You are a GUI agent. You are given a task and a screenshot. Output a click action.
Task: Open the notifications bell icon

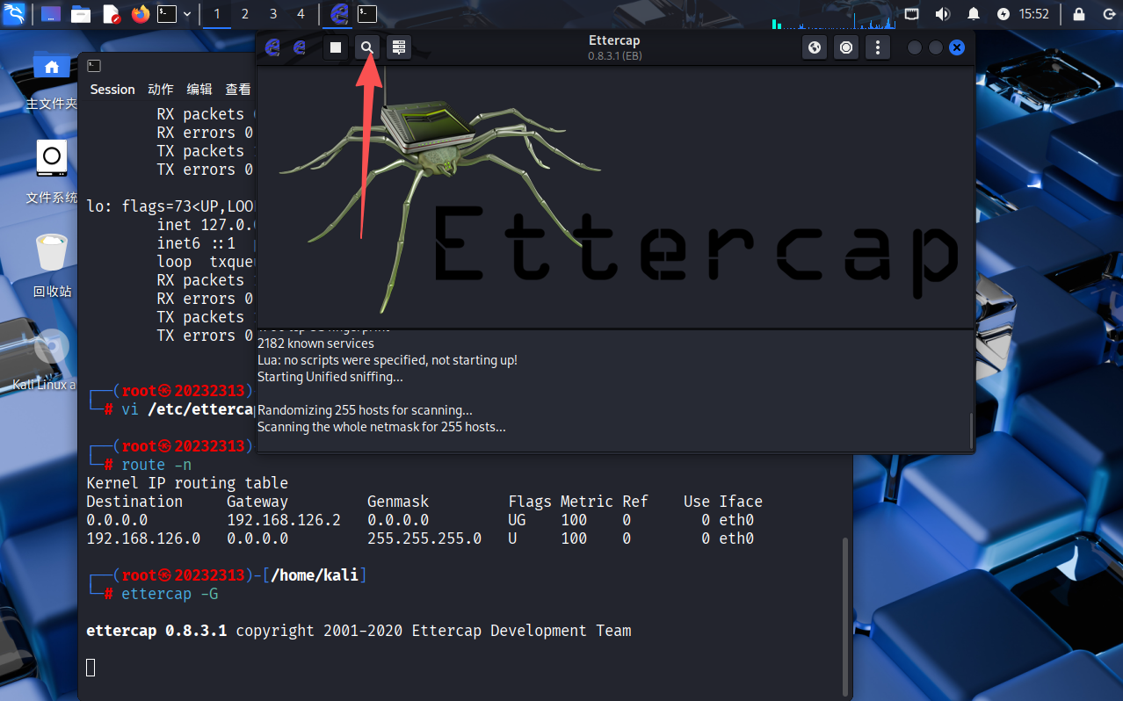click(x=974, y=14)
